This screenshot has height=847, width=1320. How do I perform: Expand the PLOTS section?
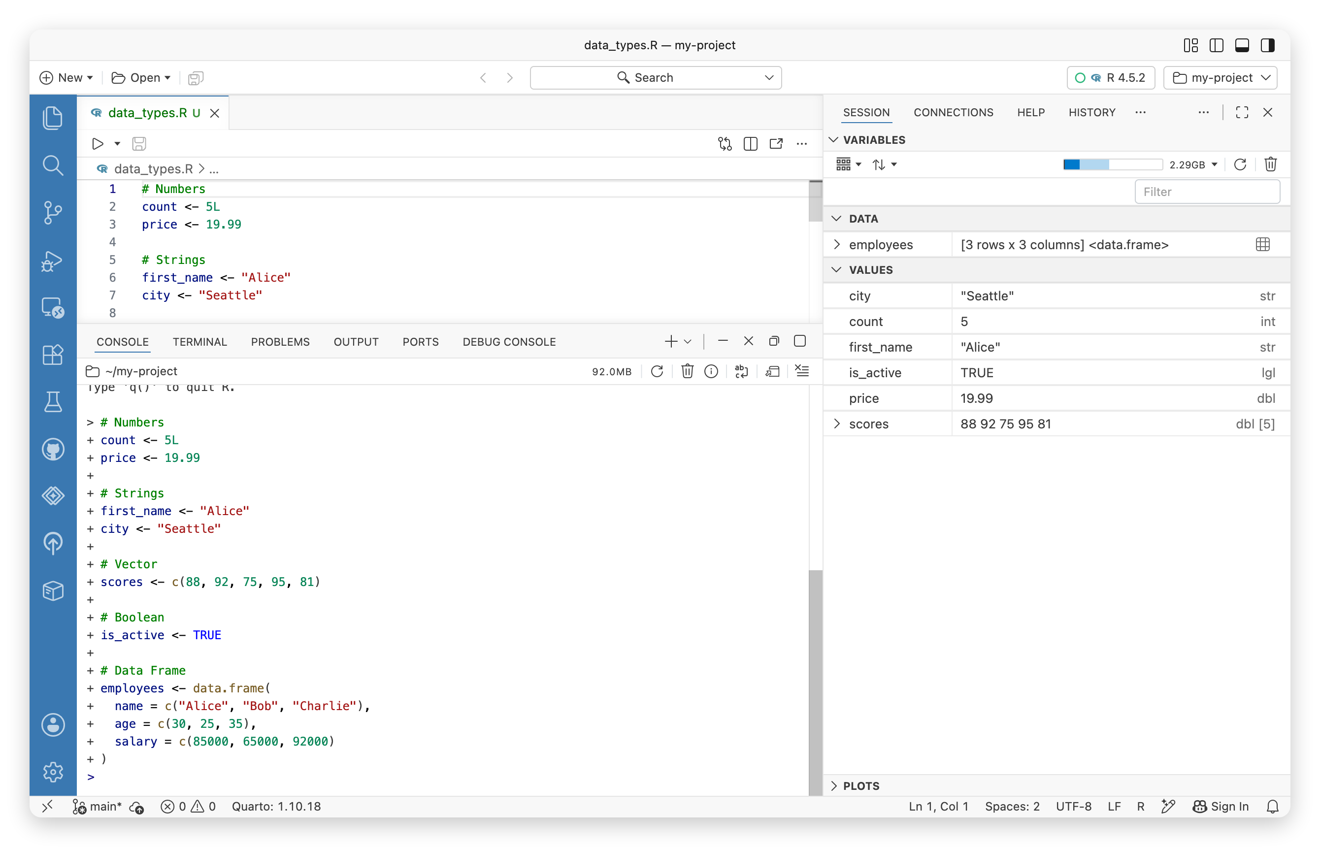834,785
